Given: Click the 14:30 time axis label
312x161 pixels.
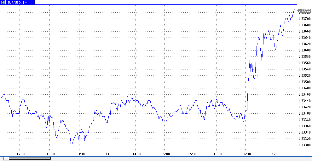Looking at the screenshot, I should coord(137,154).
